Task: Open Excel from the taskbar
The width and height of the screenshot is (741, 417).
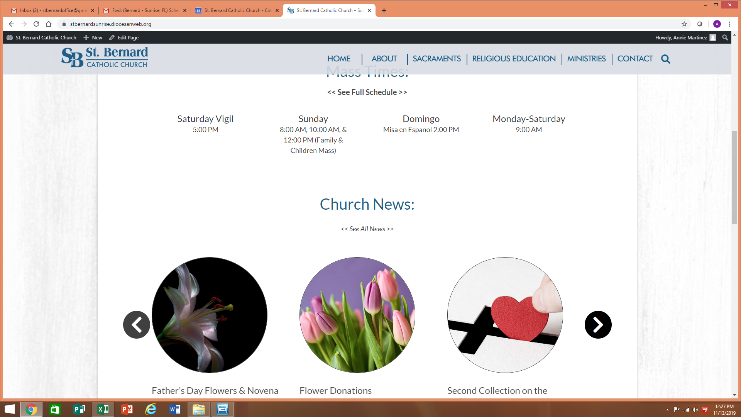Action: pos(103,409)
